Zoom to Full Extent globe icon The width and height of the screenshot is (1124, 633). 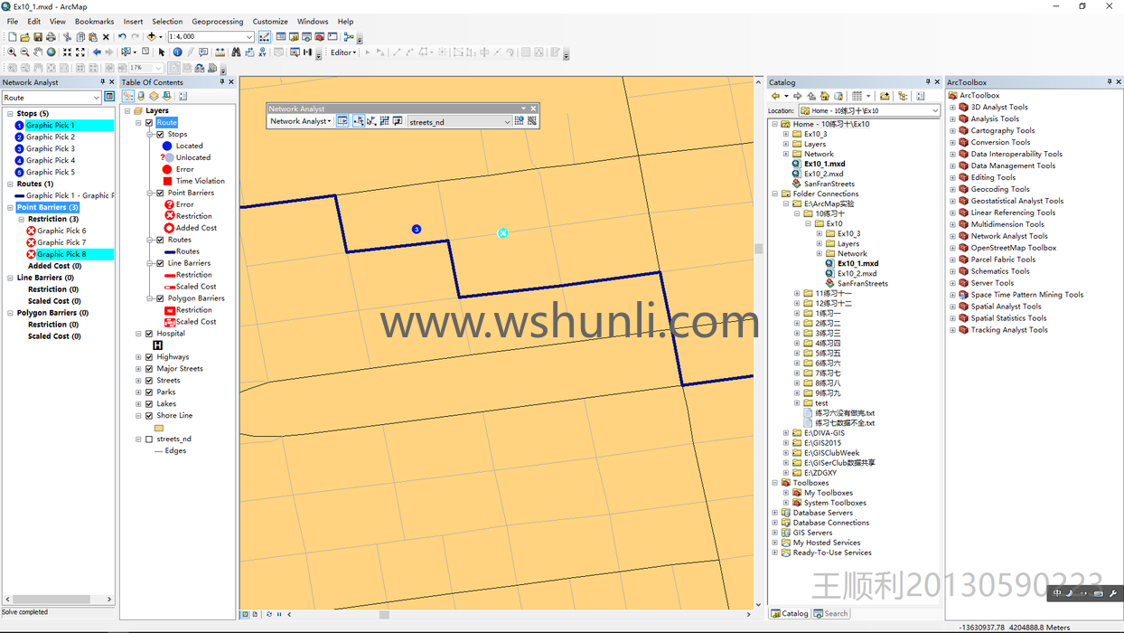(51, 52)
